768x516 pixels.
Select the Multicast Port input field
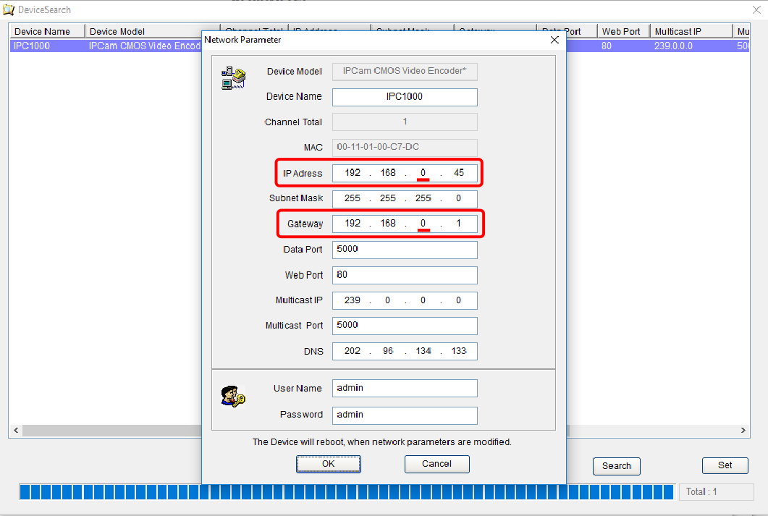pos(405,326)
